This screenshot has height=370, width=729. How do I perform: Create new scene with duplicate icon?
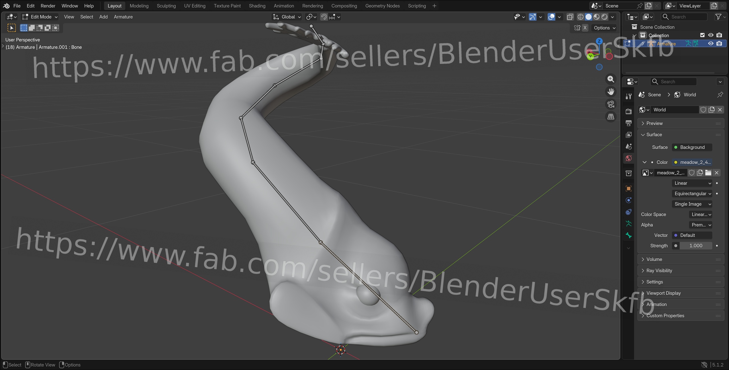(x=648, y=6)
